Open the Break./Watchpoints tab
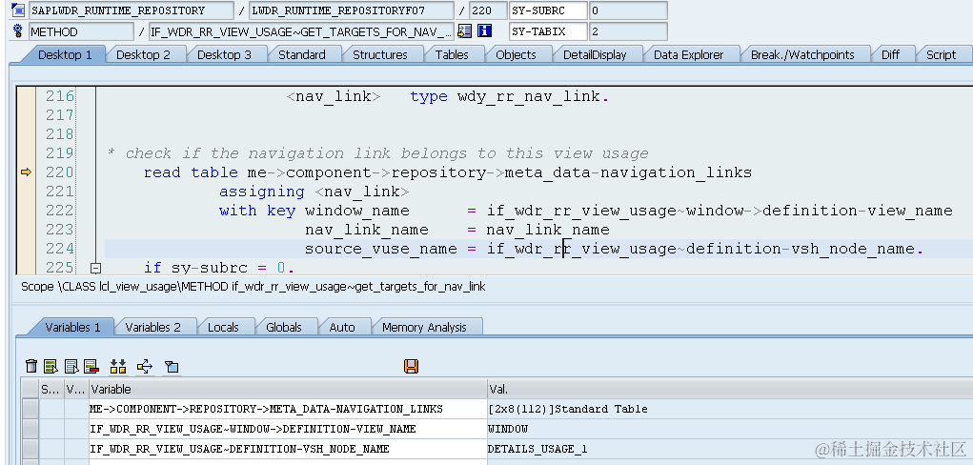Screen dimensions: 973x465 click(x=802, y=54)
